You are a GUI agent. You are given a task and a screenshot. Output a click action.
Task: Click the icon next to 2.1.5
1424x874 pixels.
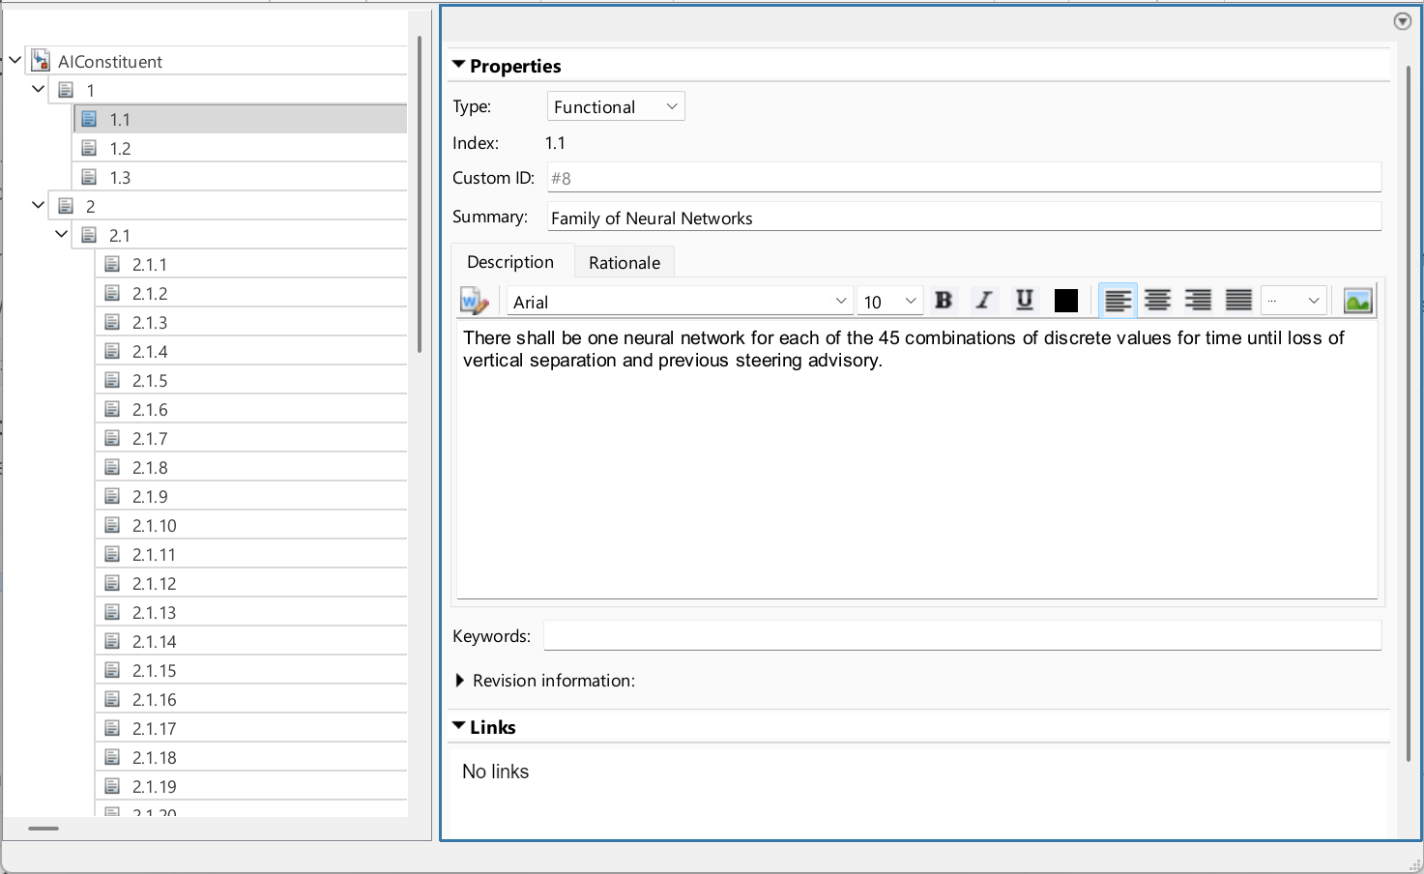(112, 380)
